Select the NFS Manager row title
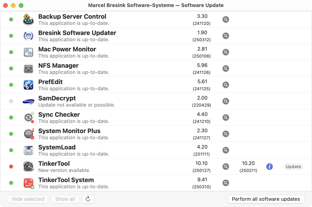This screenshot has height=207, width=312. (x=58, y=65)
